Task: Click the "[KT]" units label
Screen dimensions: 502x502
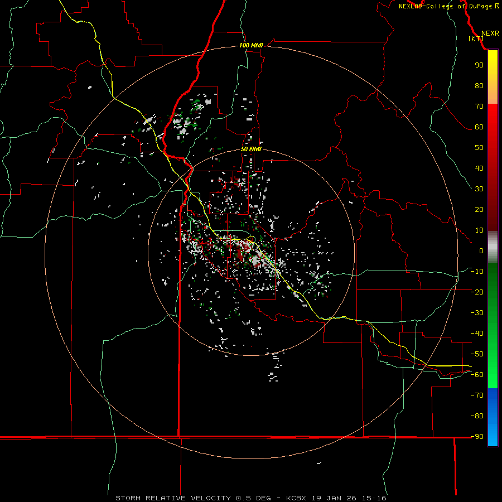Action: coord(476,38)
